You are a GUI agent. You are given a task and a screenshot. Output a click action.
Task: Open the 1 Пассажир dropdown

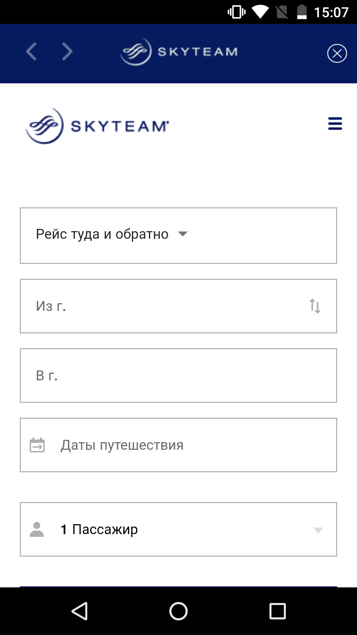(178, 529)
